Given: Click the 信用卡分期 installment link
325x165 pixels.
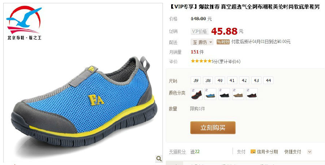Looking at the screenshot, I should point(267,152).
